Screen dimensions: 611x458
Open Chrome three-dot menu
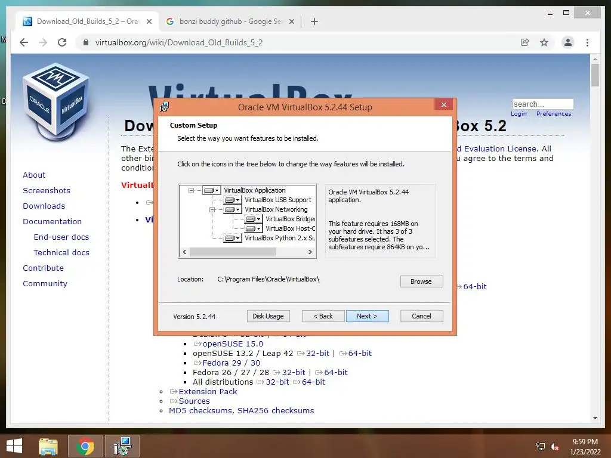587,42
